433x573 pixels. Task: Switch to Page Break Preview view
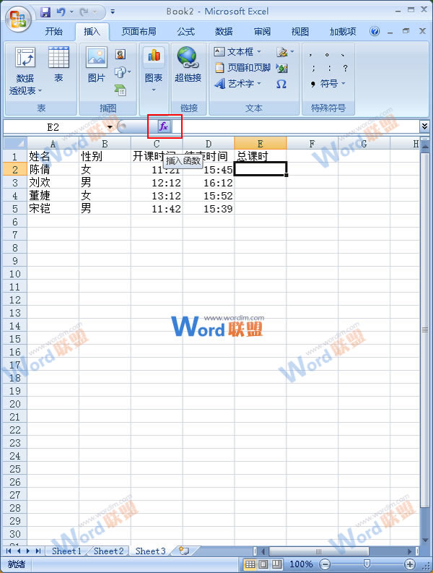click(x=276, y=564)
